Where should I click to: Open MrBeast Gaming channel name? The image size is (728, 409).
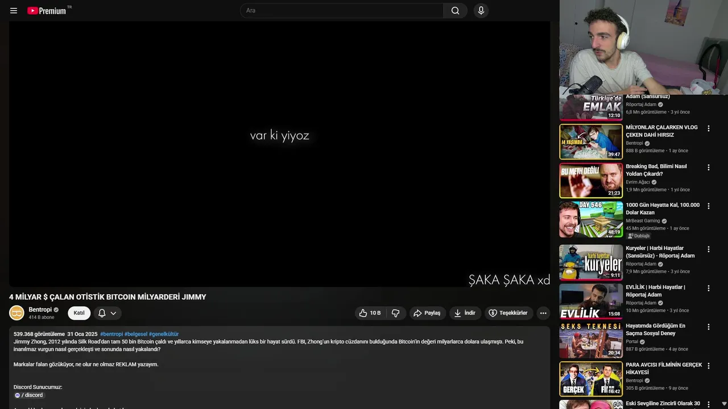point(643,221)
